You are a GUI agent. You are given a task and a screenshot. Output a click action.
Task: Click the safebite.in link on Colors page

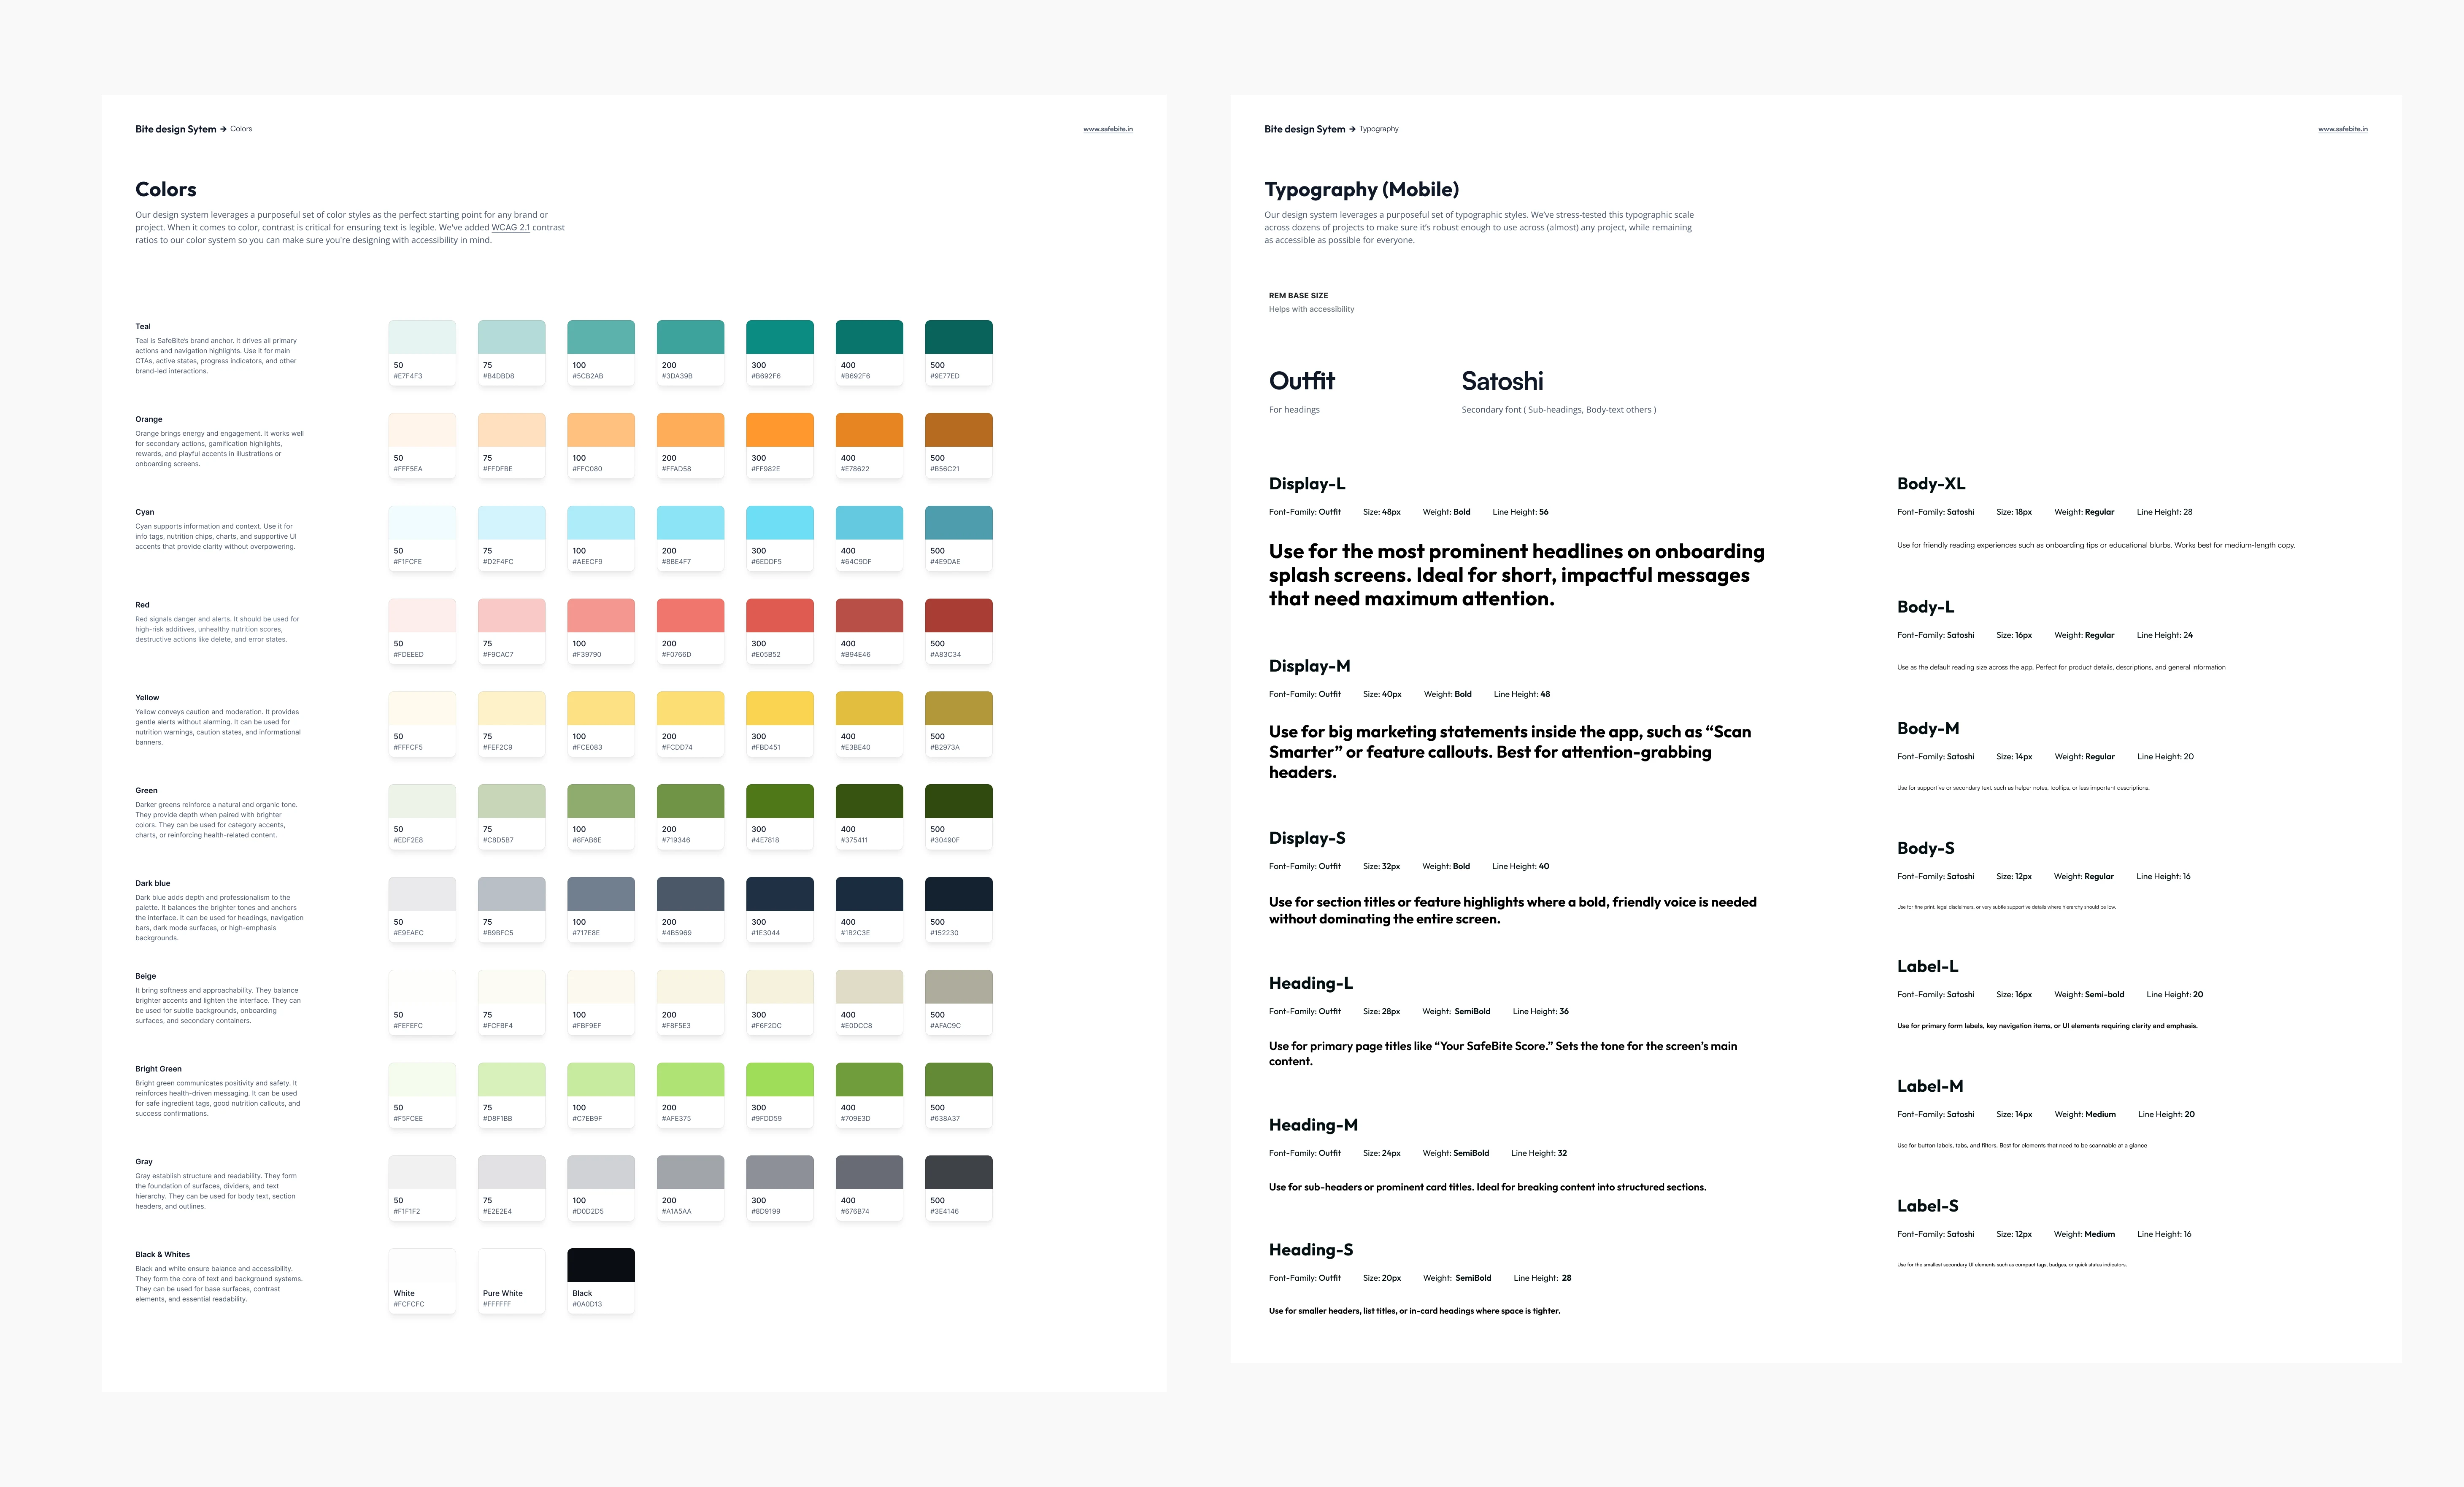1107,129
